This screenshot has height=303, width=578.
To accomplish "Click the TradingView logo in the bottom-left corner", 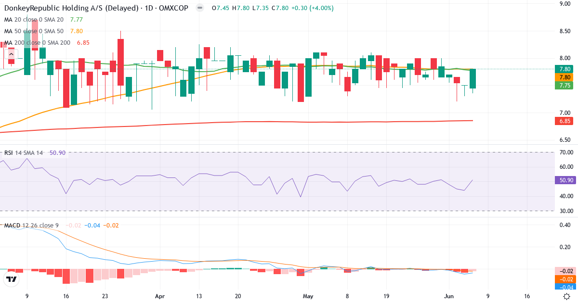I will tap(12, 279).
